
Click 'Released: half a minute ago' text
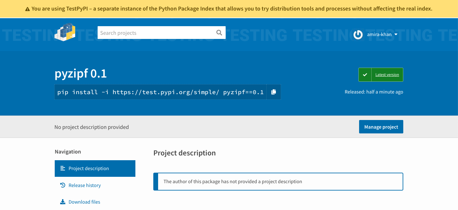point(374,92)
